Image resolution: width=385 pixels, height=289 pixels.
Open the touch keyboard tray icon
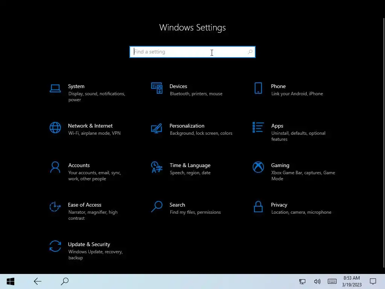[x=332, y=281]
